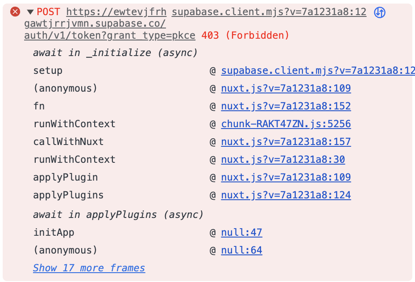Screen dimensions: 415x282
Task: Open nuxt.js:109 for the anonymous frame
Action: (286, 88)
